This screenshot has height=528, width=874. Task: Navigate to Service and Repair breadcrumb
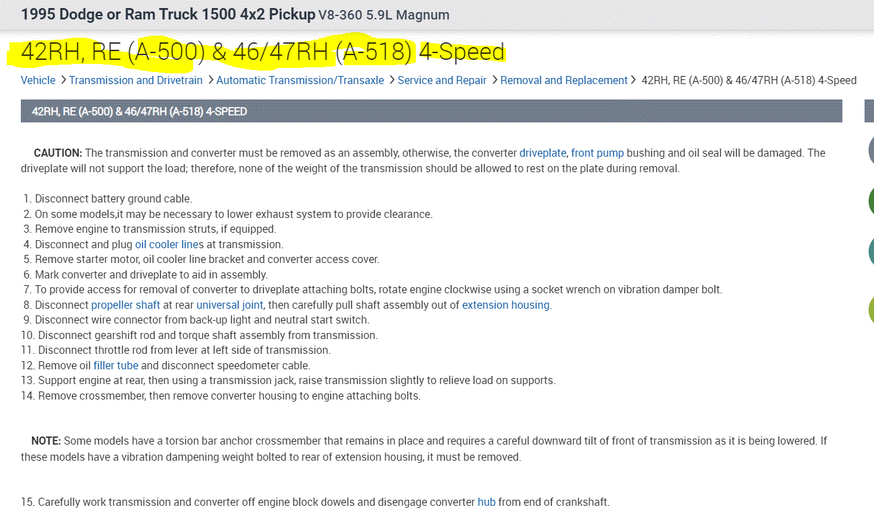pyautogui.click(x=442, y=80)
